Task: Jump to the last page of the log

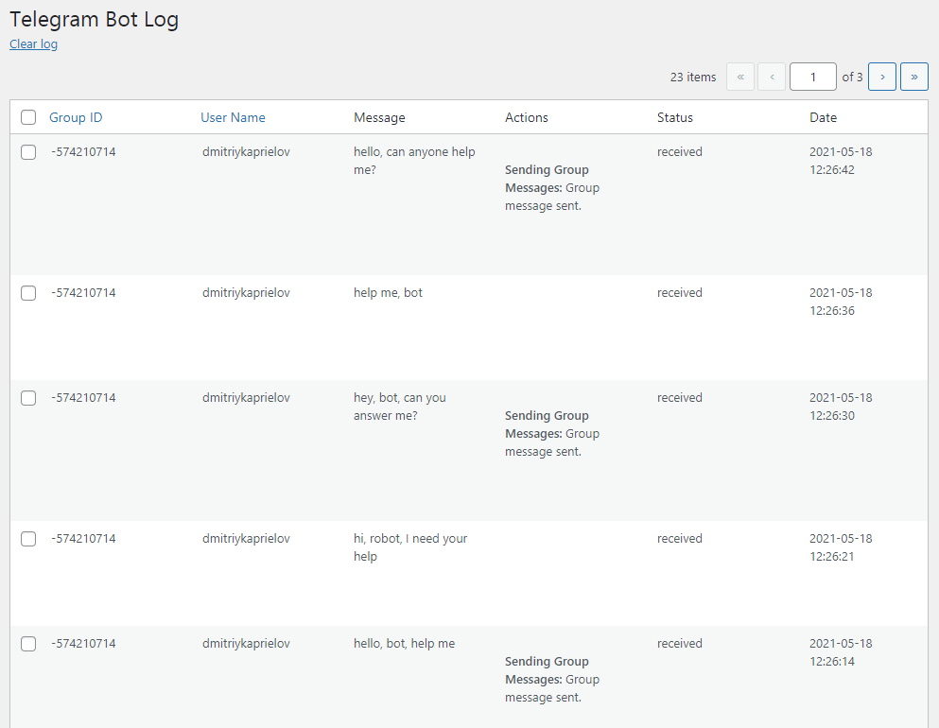Action: [913, 77]
